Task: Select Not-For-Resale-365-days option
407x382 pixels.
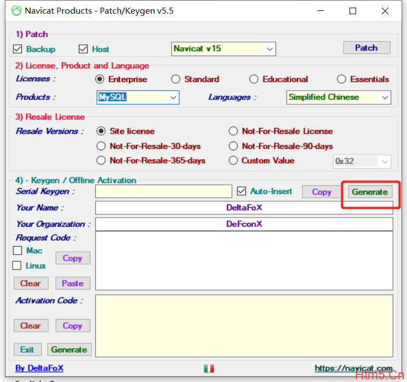Action: (101, 160)
